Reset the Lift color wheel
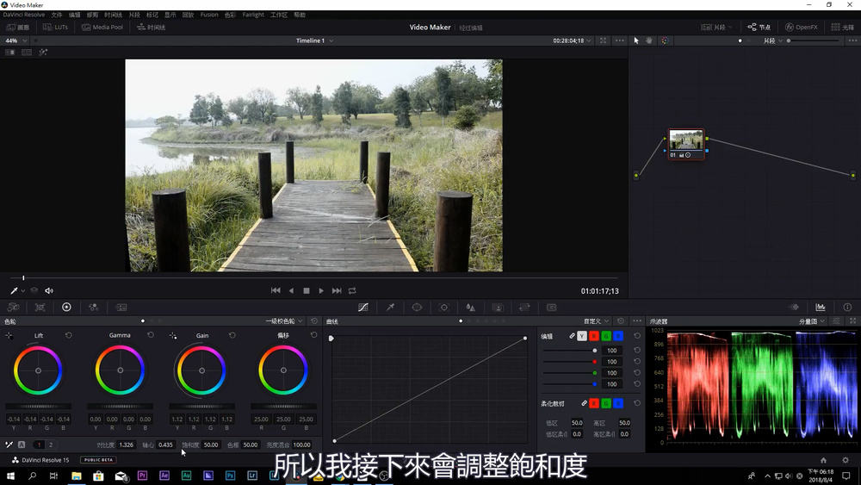 (69, 335)
